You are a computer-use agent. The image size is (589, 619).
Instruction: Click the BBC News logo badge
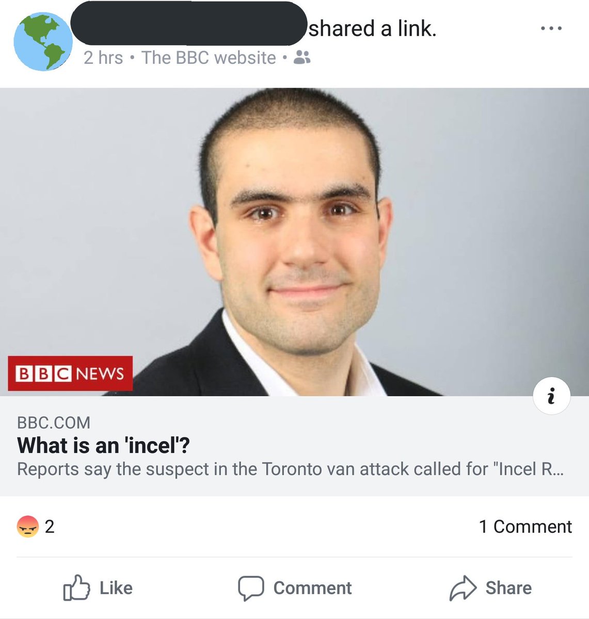click(x=70, y=373)
